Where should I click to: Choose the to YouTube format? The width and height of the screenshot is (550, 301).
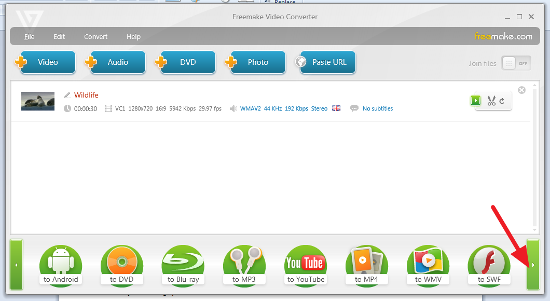pos(306,266)
